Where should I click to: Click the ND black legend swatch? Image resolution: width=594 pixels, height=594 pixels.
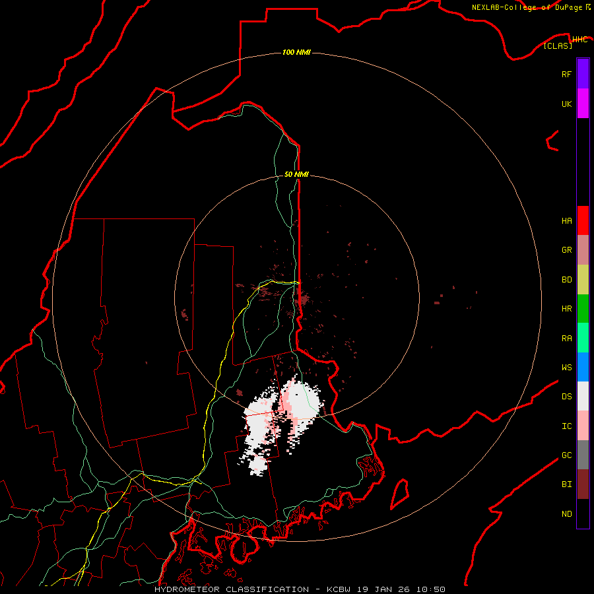[583, 513]
